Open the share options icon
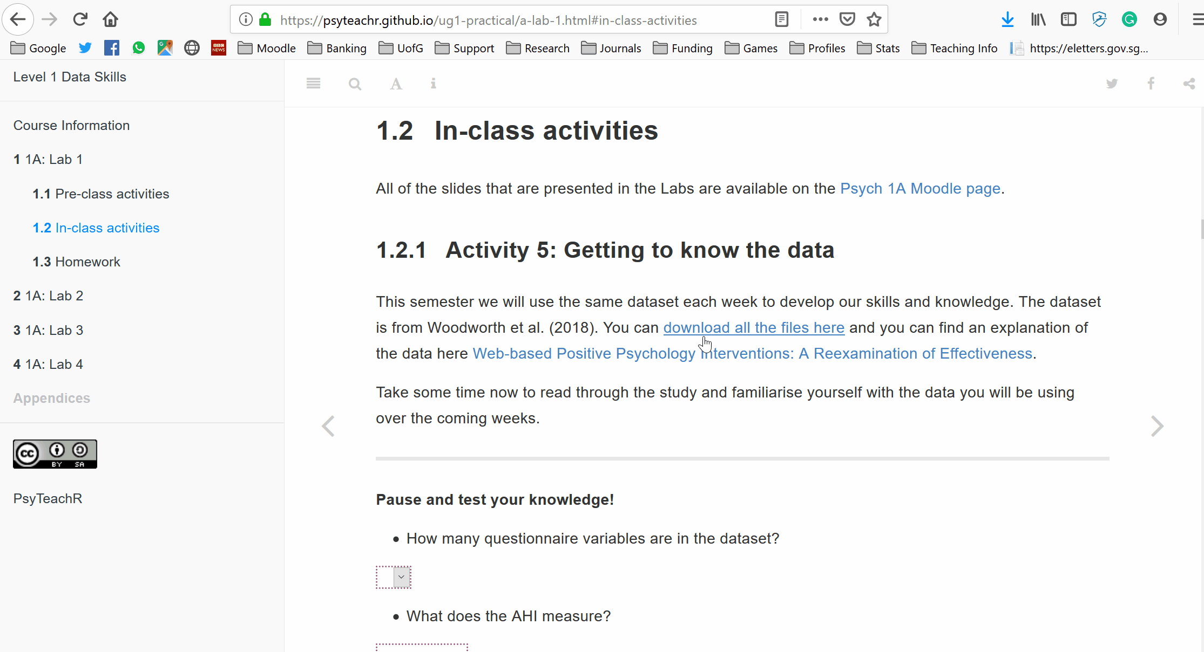1204x652 pixels. click(1189, 84)
